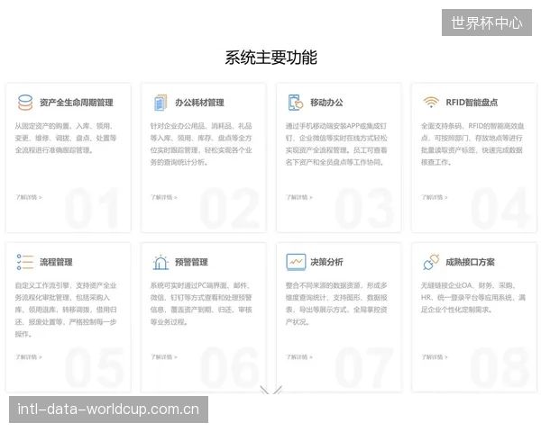The width and height of the screenshot is (541, 432).
Task: Click the alarm bell icon for 预警管理
Action: click(x=160, y=262)
